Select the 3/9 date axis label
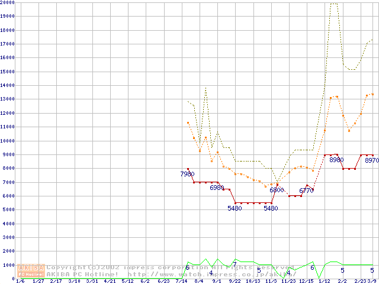The height and width of the screenshot is (284, 379). coord(372,281)
